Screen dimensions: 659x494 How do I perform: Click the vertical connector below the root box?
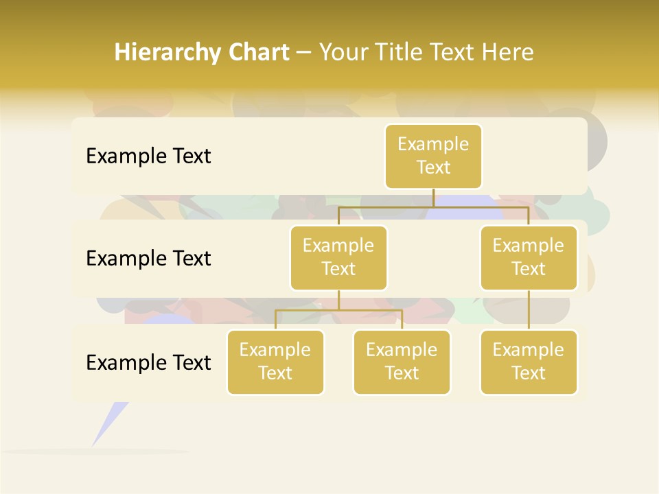point(433,198)
